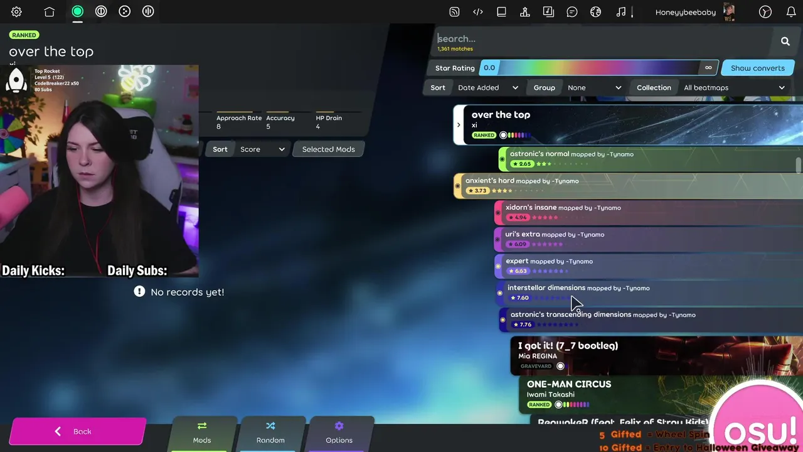The width and height of the screenshot is (803, 452).
Task: Open the Mods footer button
Action: [x=202, y=433]
